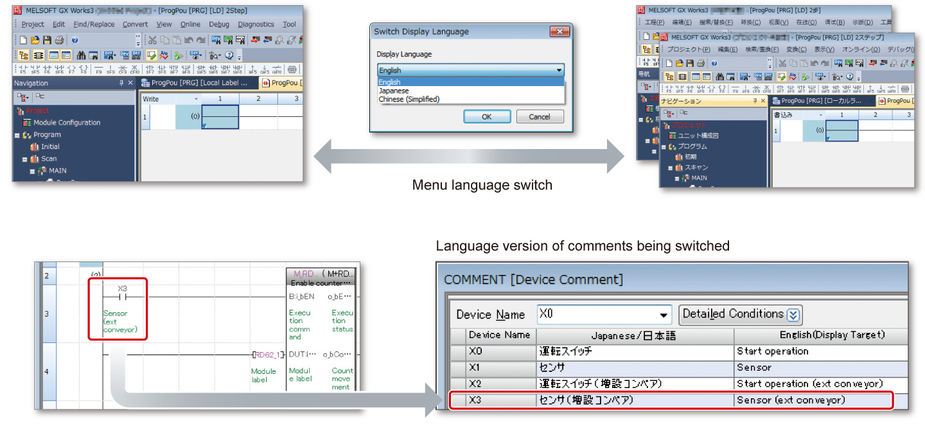Click blue Help question mark in English window

tap(75, 40)
